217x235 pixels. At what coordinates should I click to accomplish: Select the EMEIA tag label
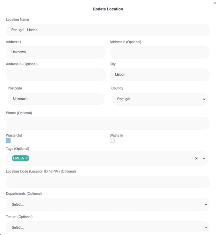[x=18, y=158]
